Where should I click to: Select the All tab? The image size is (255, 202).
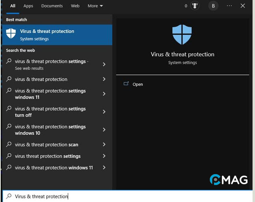(x=13, y=6)
